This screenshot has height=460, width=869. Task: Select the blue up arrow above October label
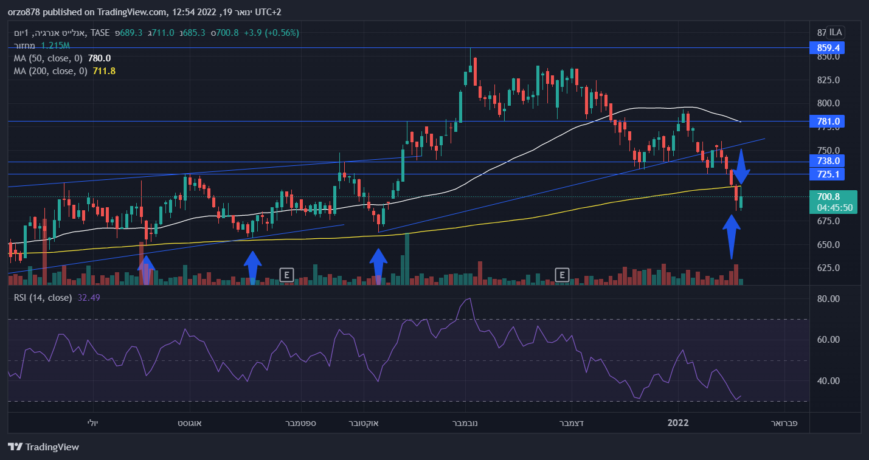(378, 265)
